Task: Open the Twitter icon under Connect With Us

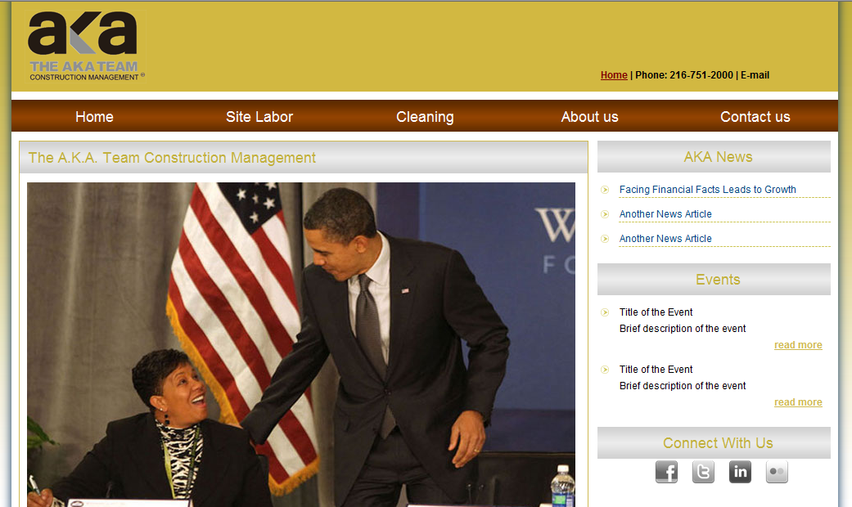Action: click(702, 472)
